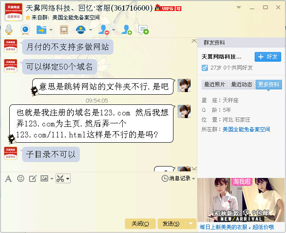Expand the screenshot scissors dropdown arrow
The image size is (286, 233).
click(x=68, y=179)
